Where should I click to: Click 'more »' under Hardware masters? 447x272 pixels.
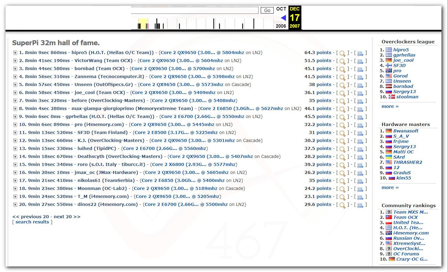[390, 187]
